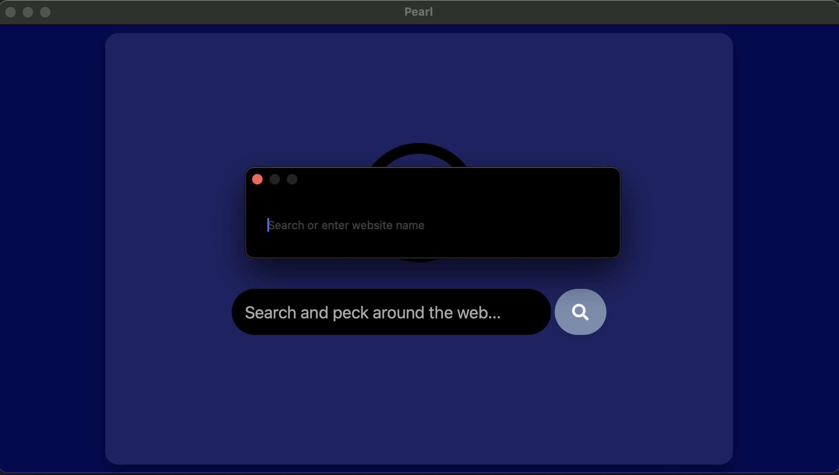Screen dimensions: 839x475
Task: Click the partially hidden Pearl bird logo
Action: click(418, 157)
